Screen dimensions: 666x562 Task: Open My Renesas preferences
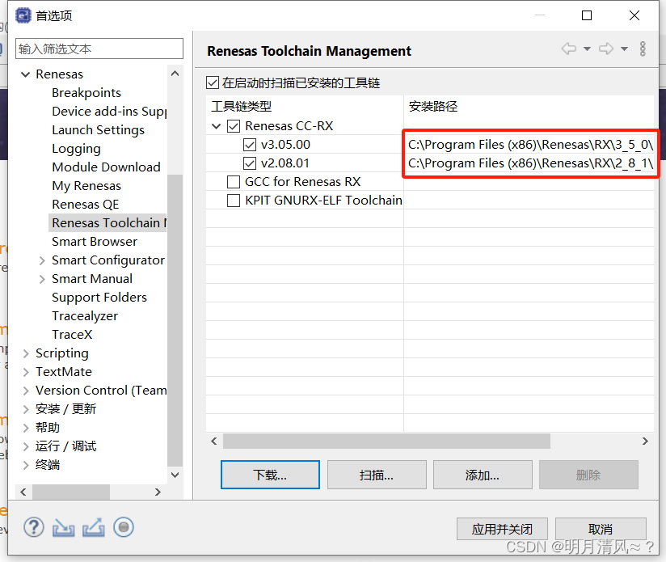(x=86, y=186)
